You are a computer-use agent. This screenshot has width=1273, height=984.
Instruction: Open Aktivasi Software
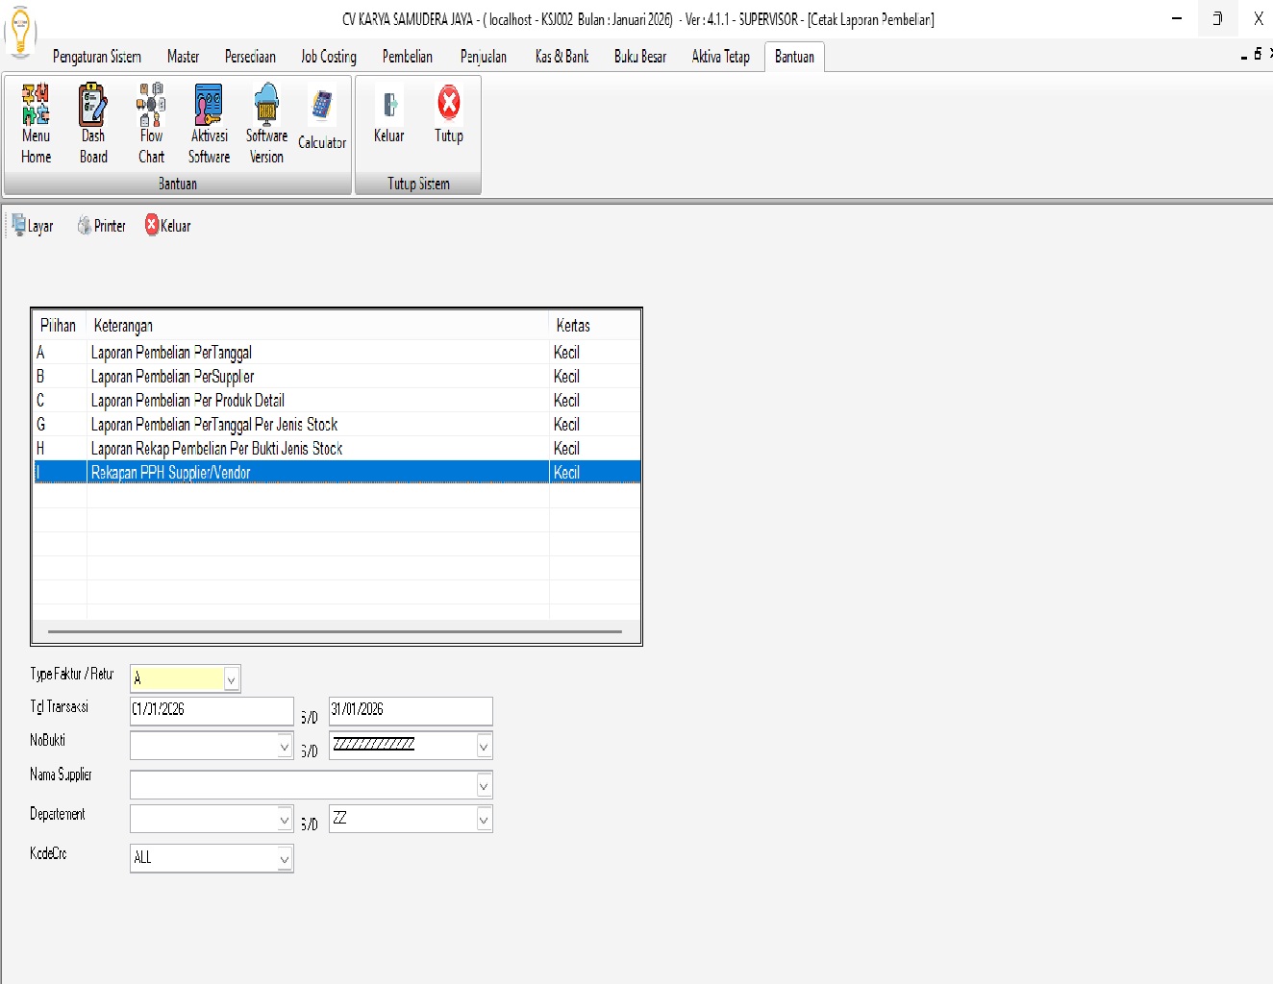[x=209, y=123]
